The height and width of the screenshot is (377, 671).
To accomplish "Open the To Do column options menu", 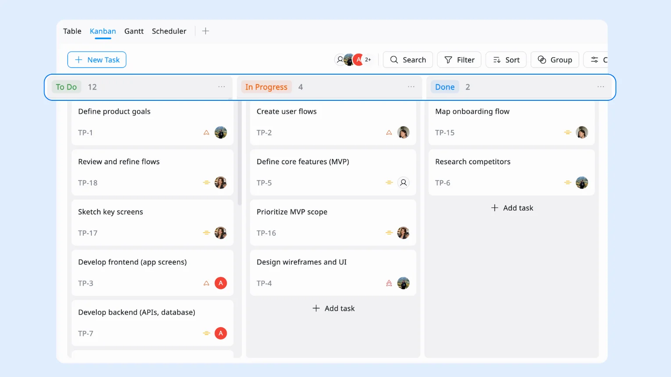I will click(221, 87).
